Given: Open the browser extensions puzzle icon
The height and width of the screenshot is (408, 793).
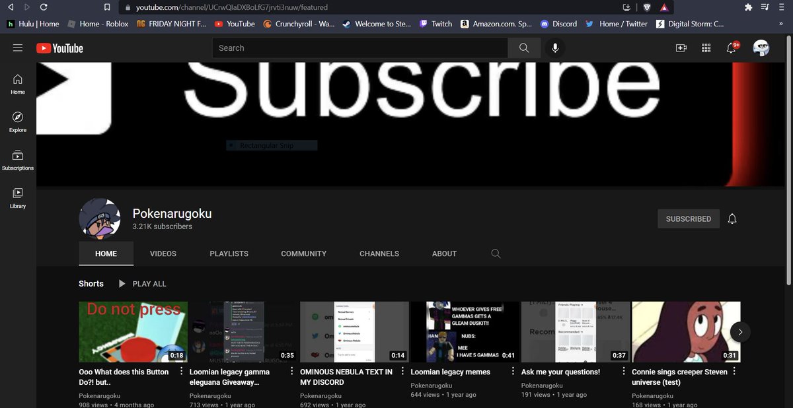Looking at the screenshot, I should (748, 7).
